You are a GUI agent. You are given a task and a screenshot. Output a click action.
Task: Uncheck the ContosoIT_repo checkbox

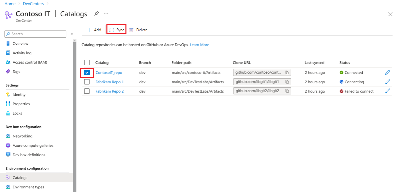87,72
